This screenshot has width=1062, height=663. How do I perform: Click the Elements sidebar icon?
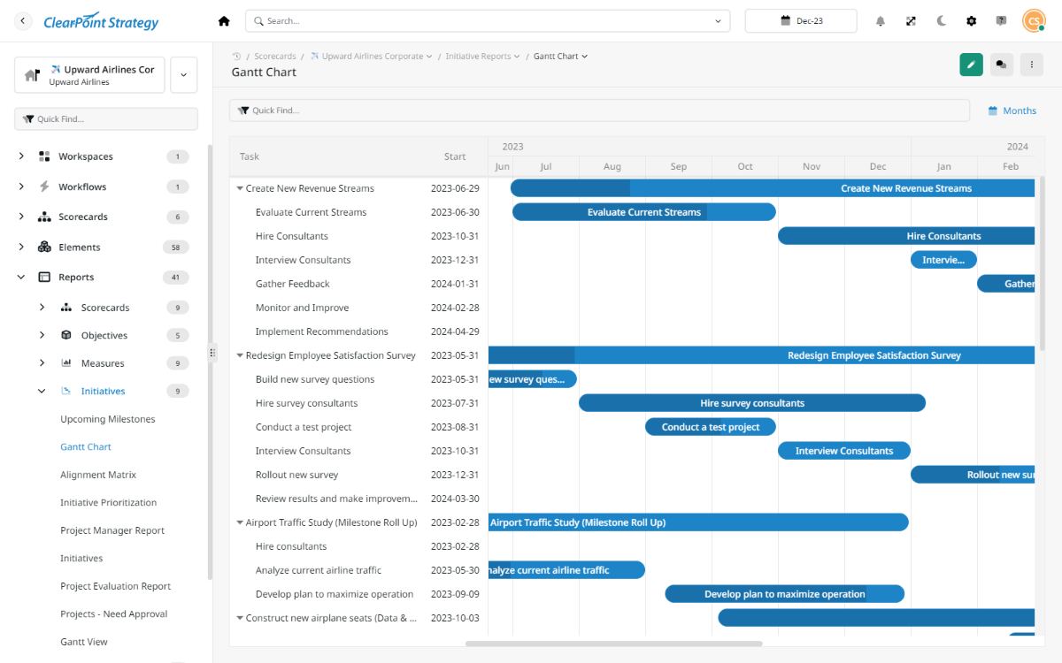(x=44, y=247)
